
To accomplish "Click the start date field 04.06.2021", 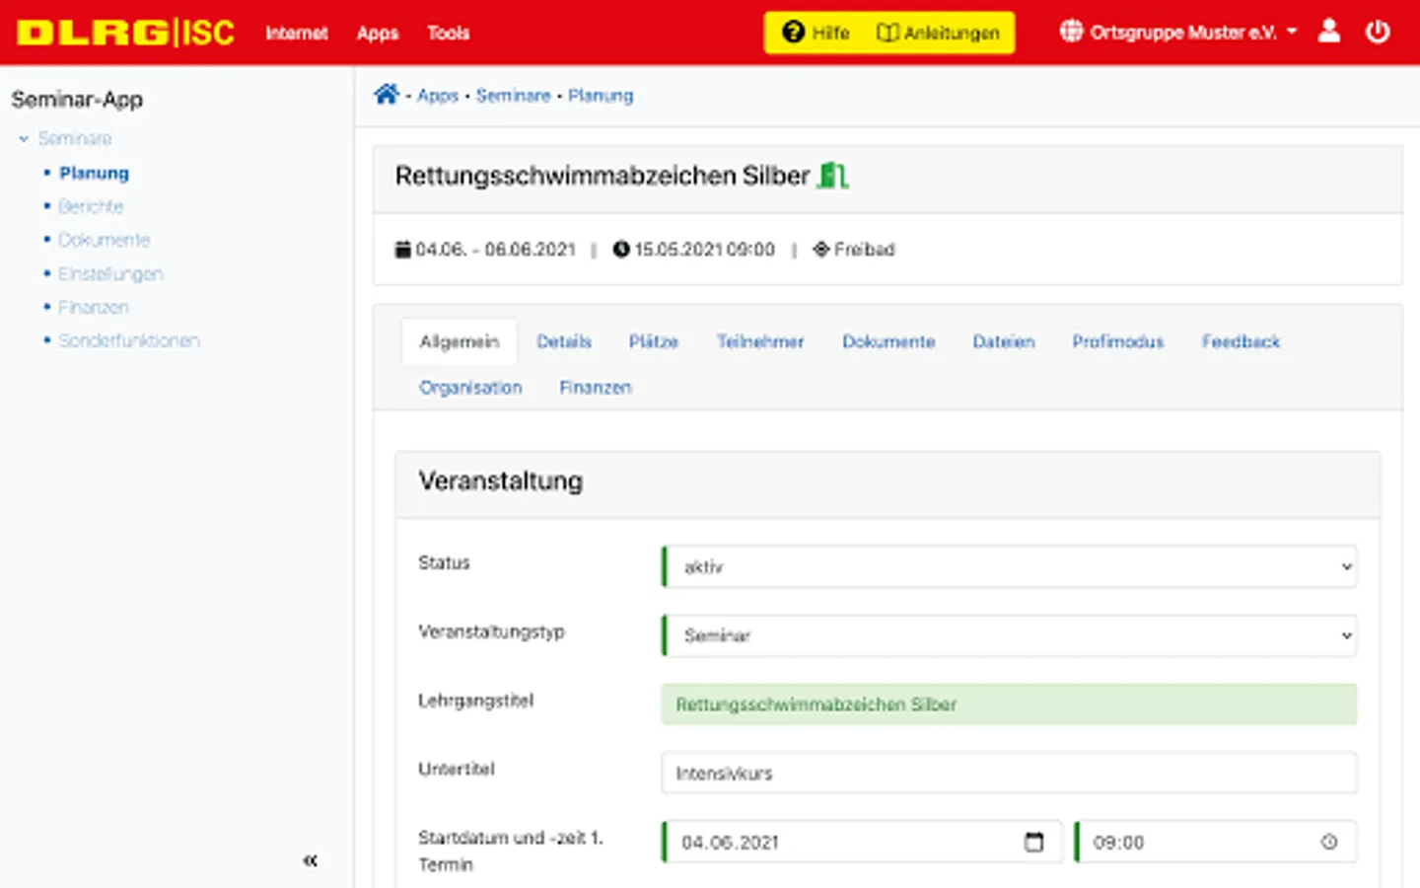I will (863, 842).
